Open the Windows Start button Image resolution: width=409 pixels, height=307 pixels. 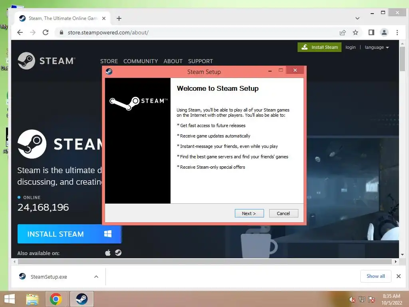coord(10,299)
